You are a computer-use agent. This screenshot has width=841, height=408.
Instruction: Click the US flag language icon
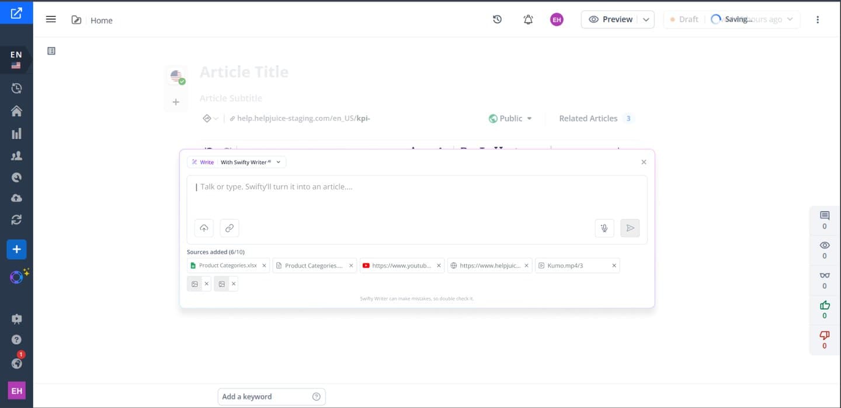[177, 76]
